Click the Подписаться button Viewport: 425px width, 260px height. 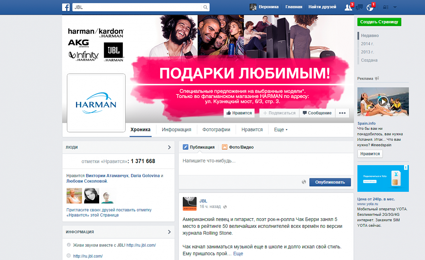click(279, 113)
